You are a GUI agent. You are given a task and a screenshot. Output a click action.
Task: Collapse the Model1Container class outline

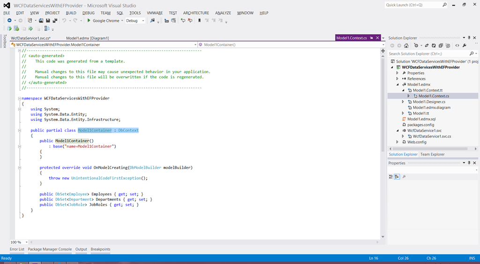click(20, 130)
